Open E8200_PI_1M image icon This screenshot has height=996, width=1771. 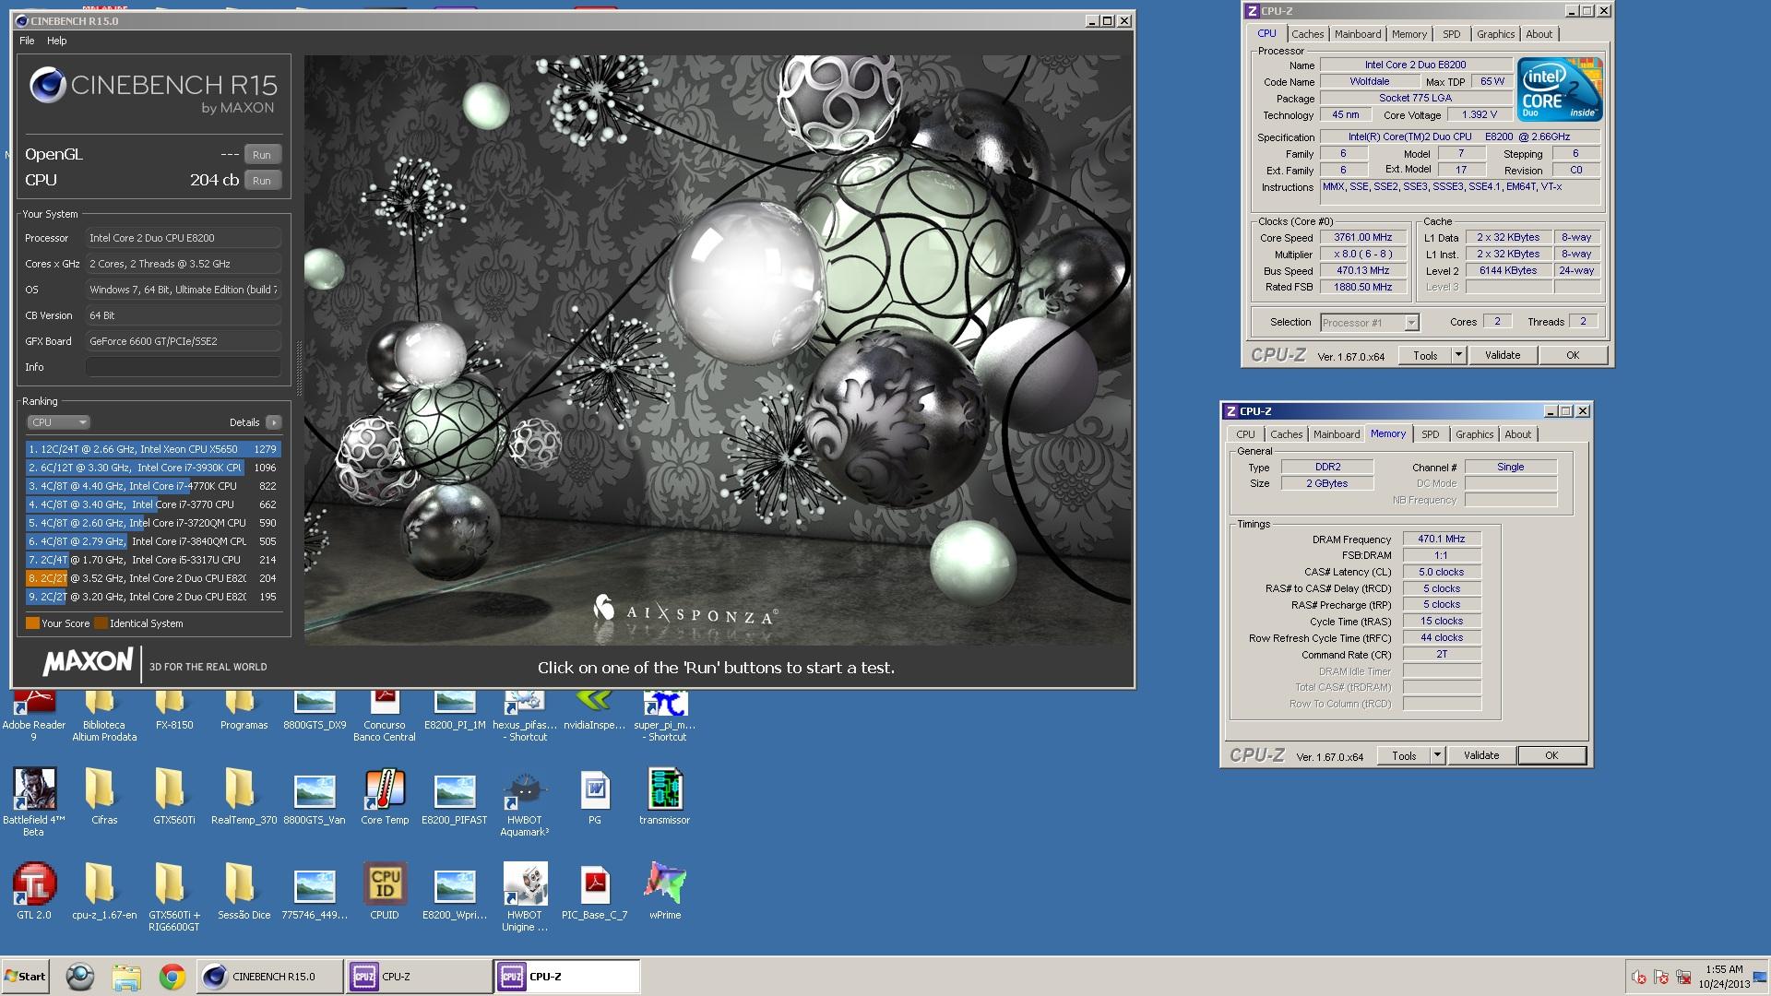point(455,710)
